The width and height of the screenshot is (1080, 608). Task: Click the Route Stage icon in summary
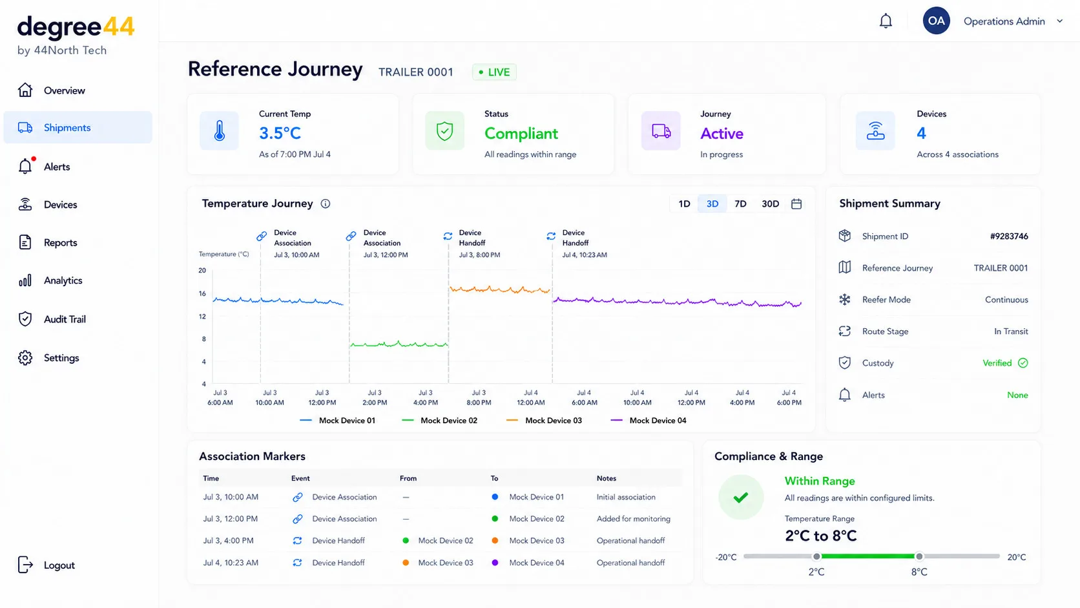844,331
